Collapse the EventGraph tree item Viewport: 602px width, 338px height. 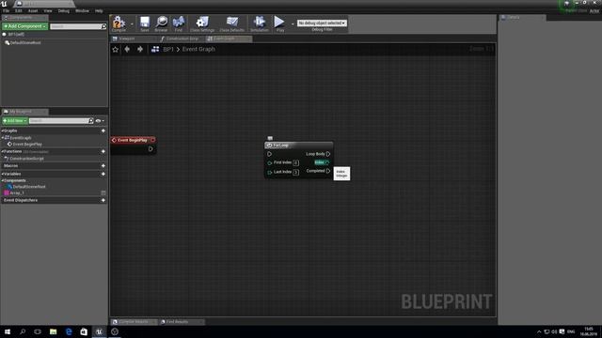point(3,138)
